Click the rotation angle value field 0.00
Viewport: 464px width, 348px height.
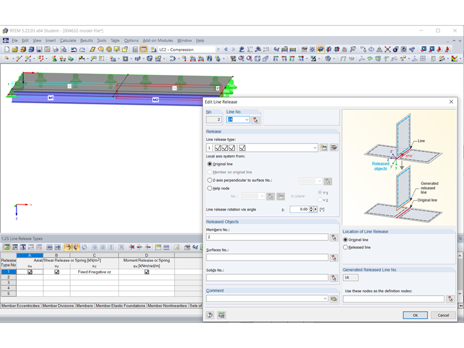click(300, 209)
